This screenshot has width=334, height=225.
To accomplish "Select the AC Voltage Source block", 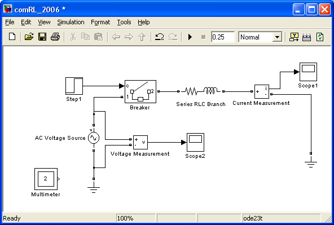I will coord(94,138).
